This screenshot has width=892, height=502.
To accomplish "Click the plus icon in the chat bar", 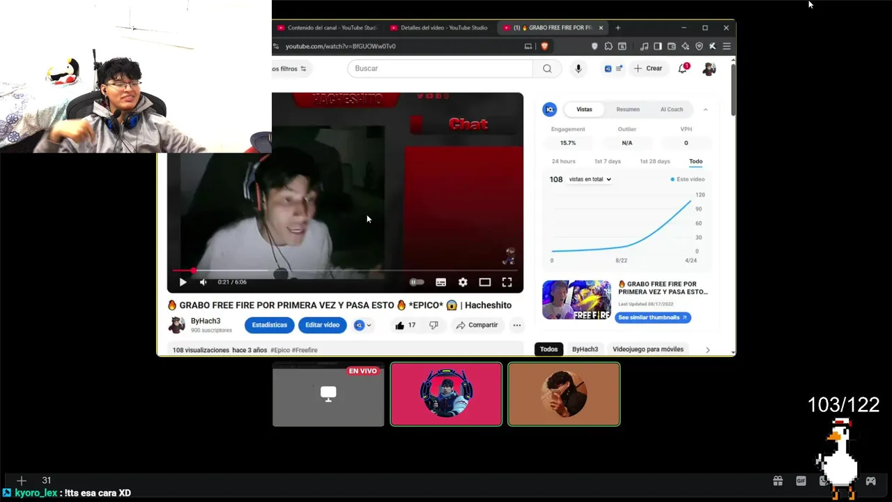I will click(x=22, y=480).
